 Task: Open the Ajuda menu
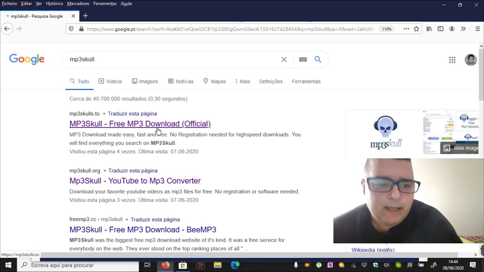(126, 3)
